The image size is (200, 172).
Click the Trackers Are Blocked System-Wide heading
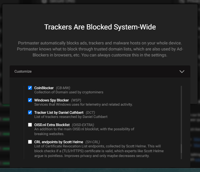pyautogui.click(x=100, y=27)
